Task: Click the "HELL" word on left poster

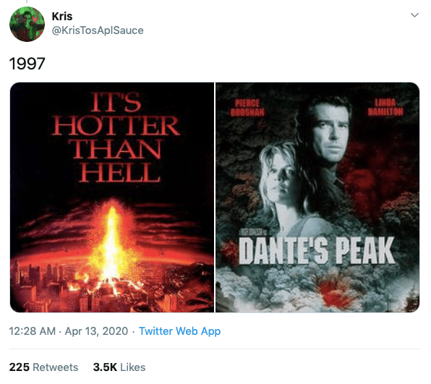Action: point(120,172)
